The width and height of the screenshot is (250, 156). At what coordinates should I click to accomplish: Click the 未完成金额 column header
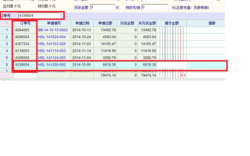click(147, 23)
